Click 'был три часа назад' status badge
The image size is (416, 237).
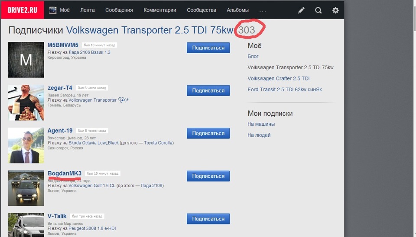point(87,216)
